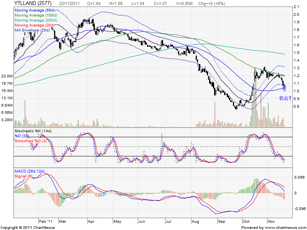Screen dimensions: 307x230
Task: Click the 23.0M volume axis label
Action: pos(7,76)
